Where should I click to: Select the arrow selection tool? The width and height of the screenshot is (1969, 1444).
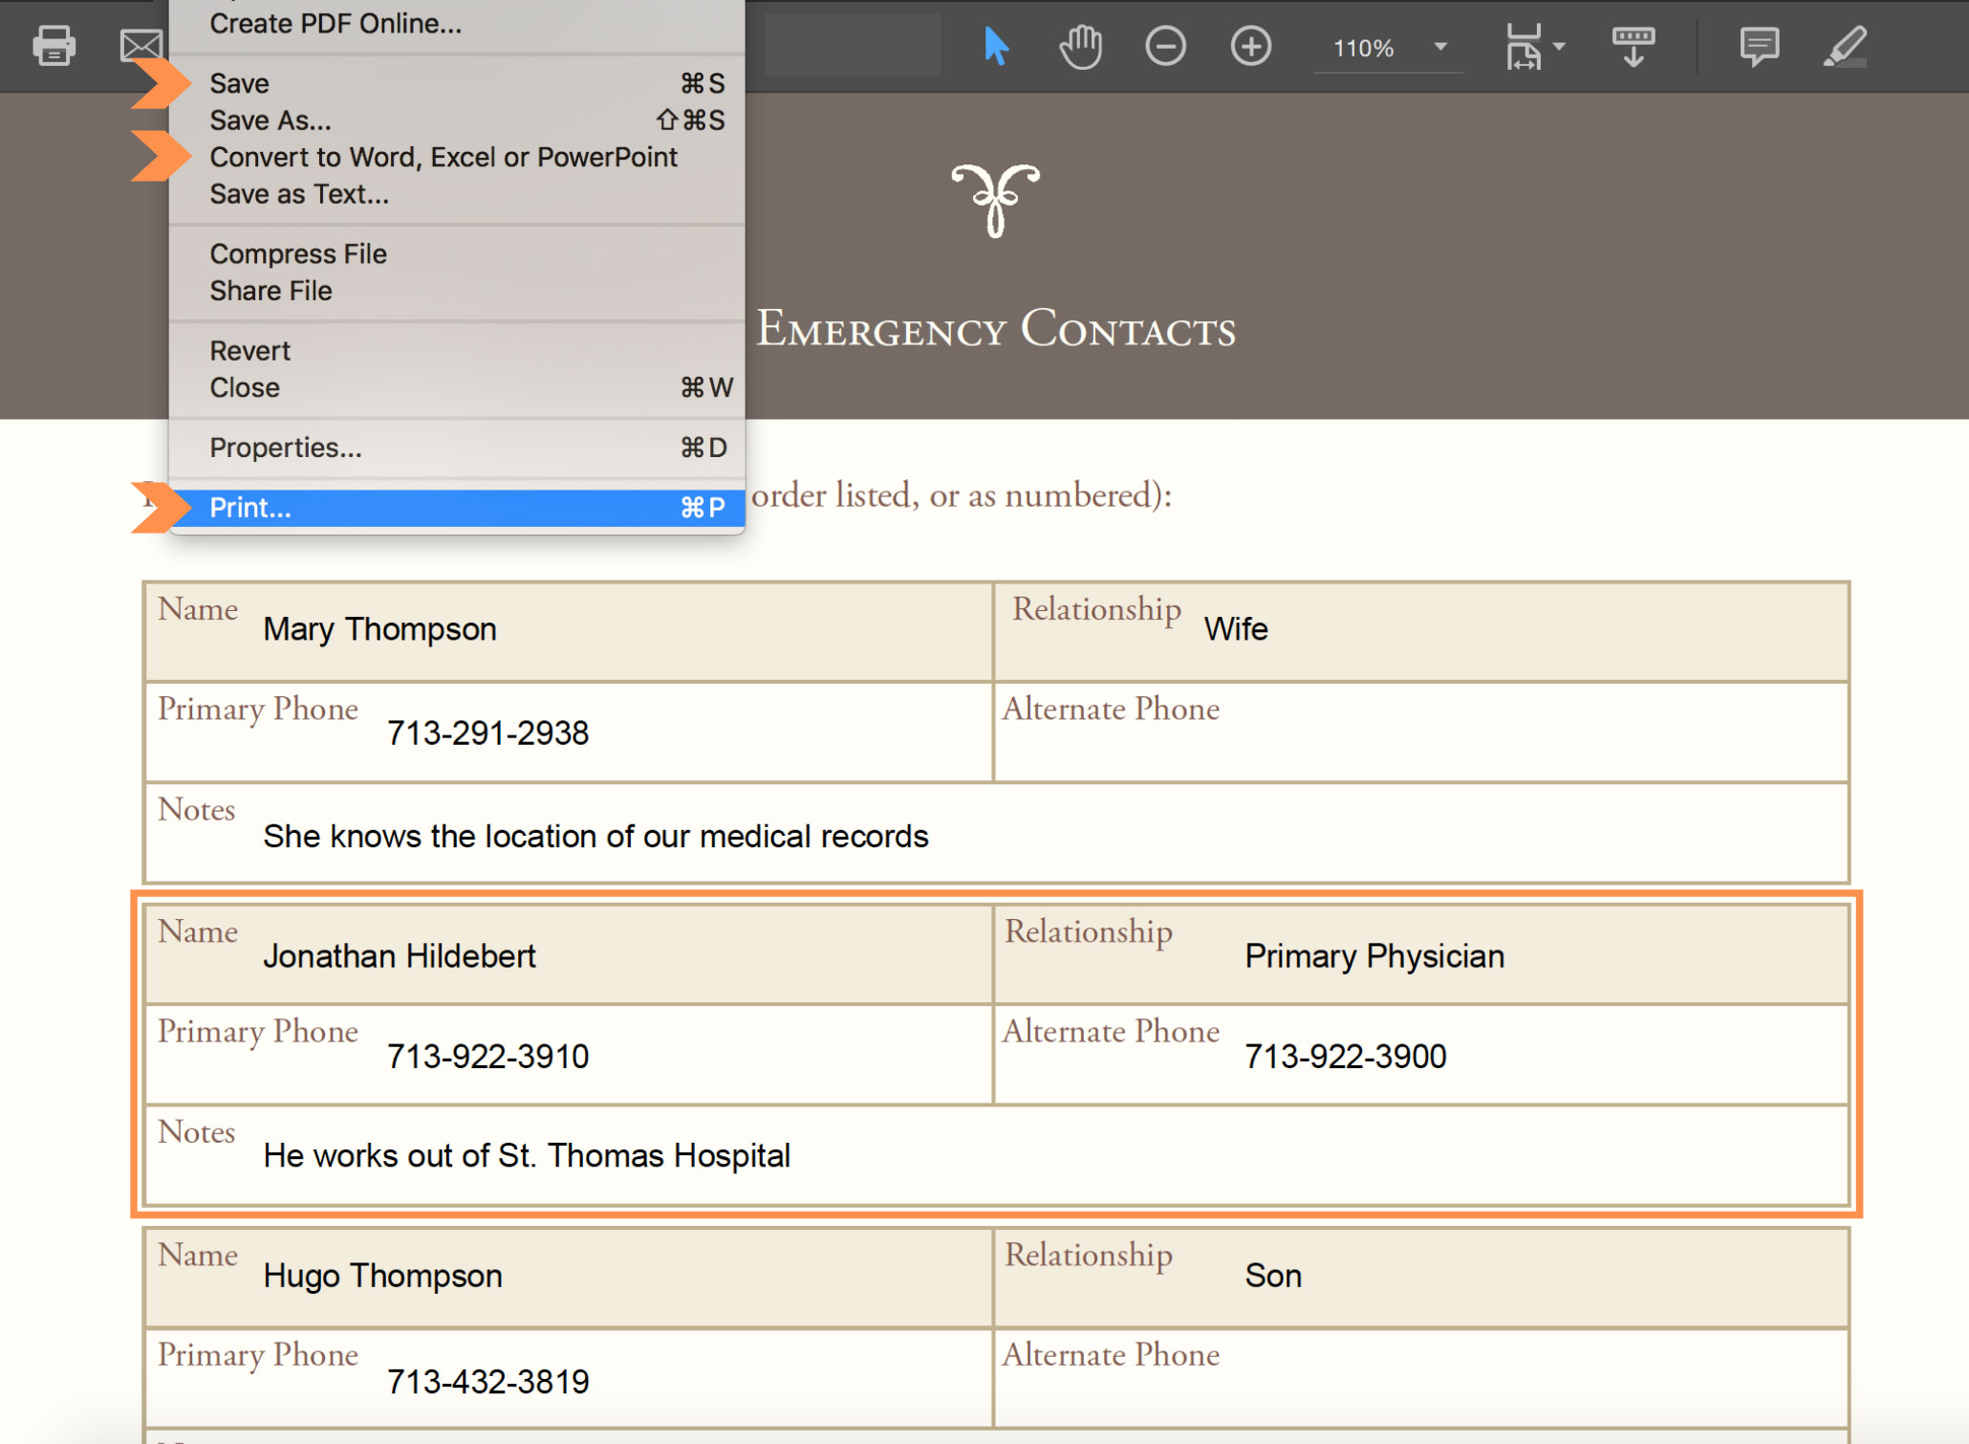coord(995,46)
